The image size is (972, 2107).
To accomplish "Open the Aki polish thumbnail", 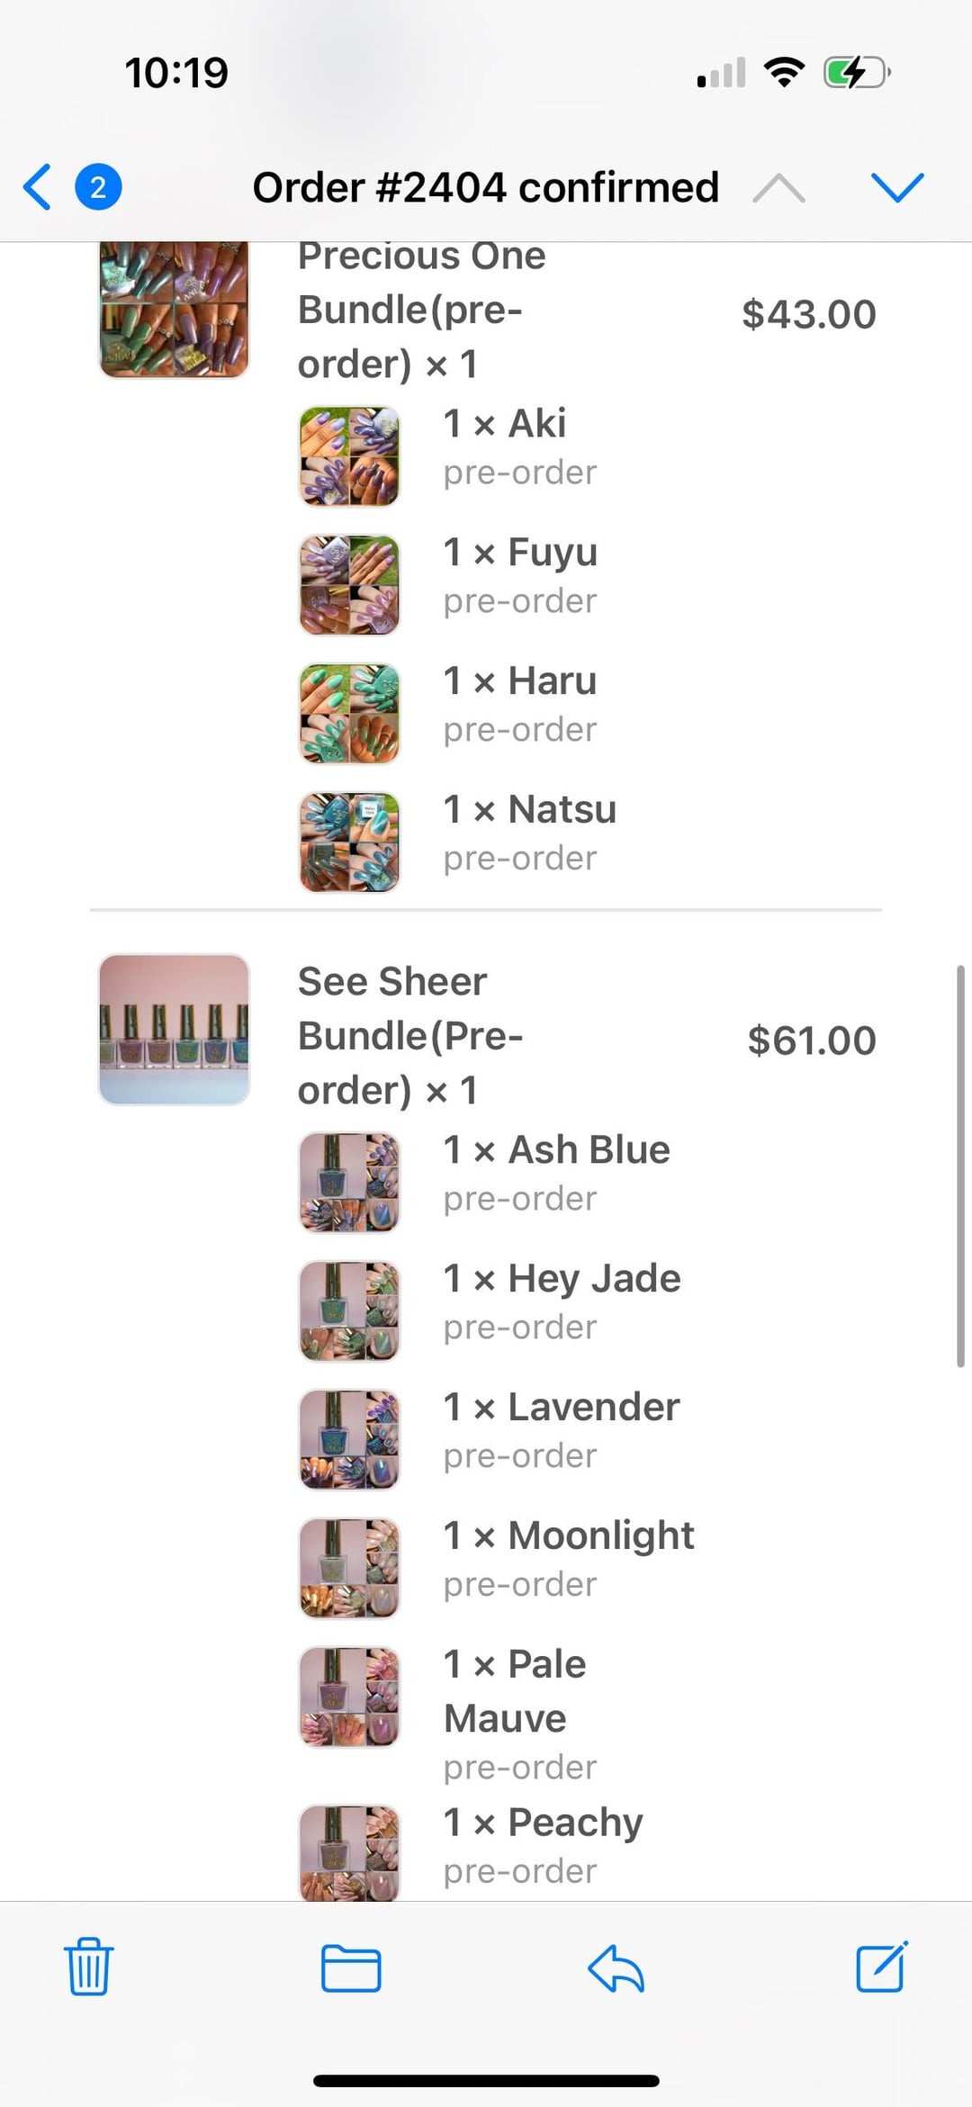I will pos(349,455).
